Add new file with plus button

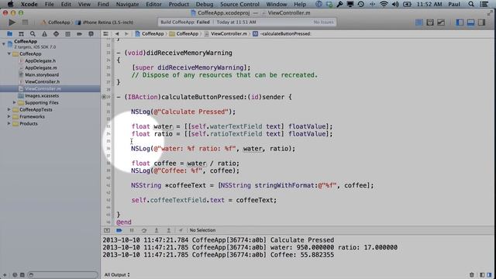click(x=5, y=275)
